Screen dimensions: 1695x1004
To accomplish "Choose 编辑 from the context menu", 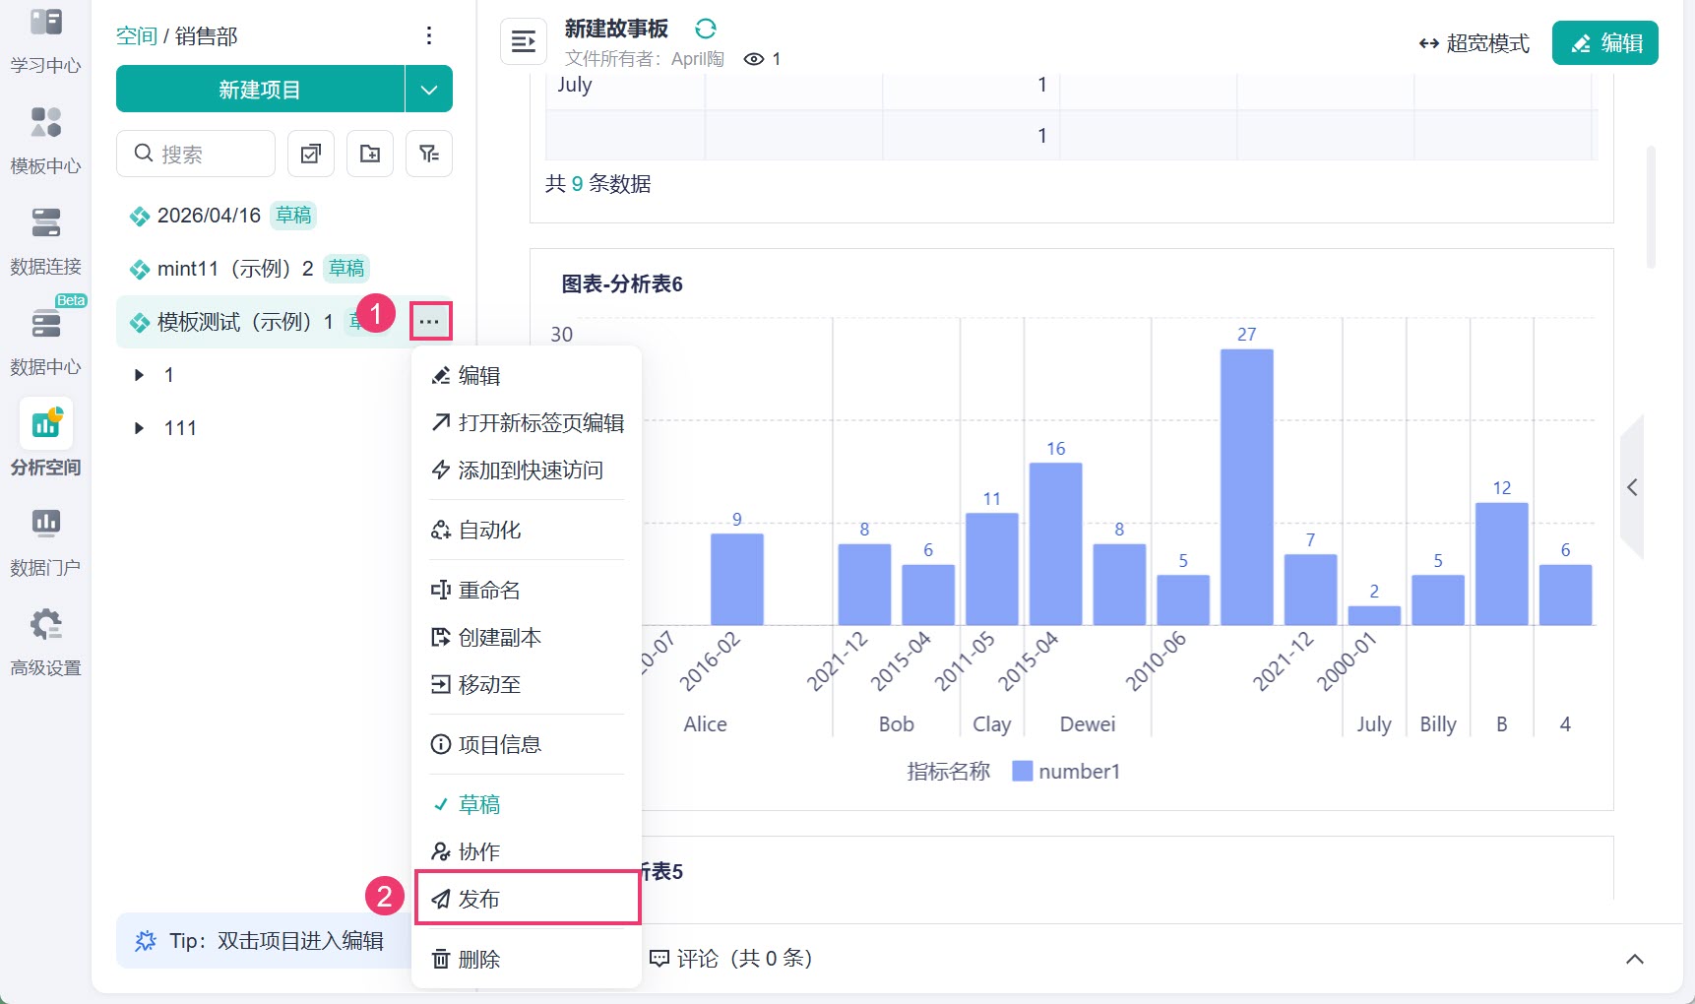I will (527, 375).
